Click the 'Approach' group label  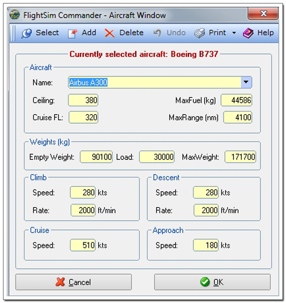click(x=168, y=230)
